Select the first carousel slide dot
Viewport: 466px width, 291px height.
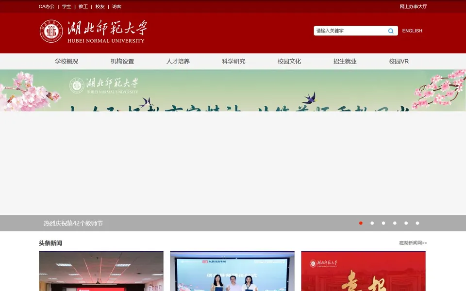[x=361, y=223]
